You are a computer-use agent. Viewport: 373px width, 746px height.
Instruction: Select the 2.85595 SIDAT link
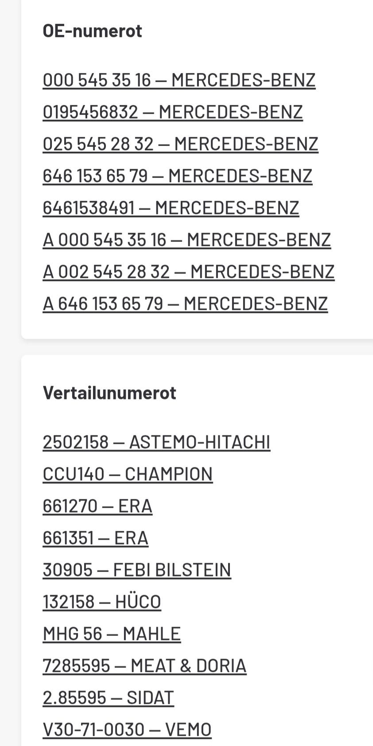coord(108,698)
